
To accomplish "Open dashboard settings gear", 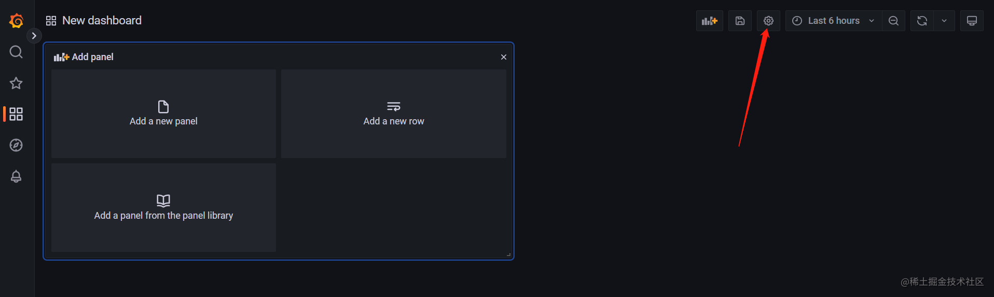I will click(768, 21).
